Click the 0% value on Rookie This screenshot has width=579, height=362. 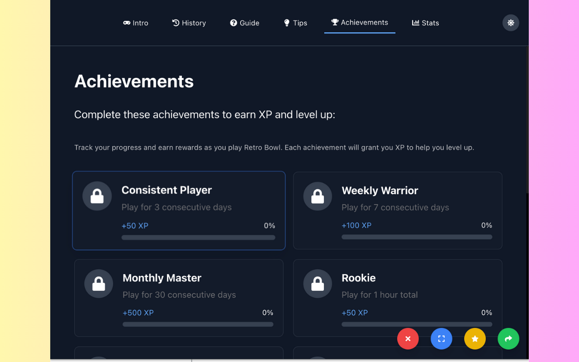click(x=487, y=313)
